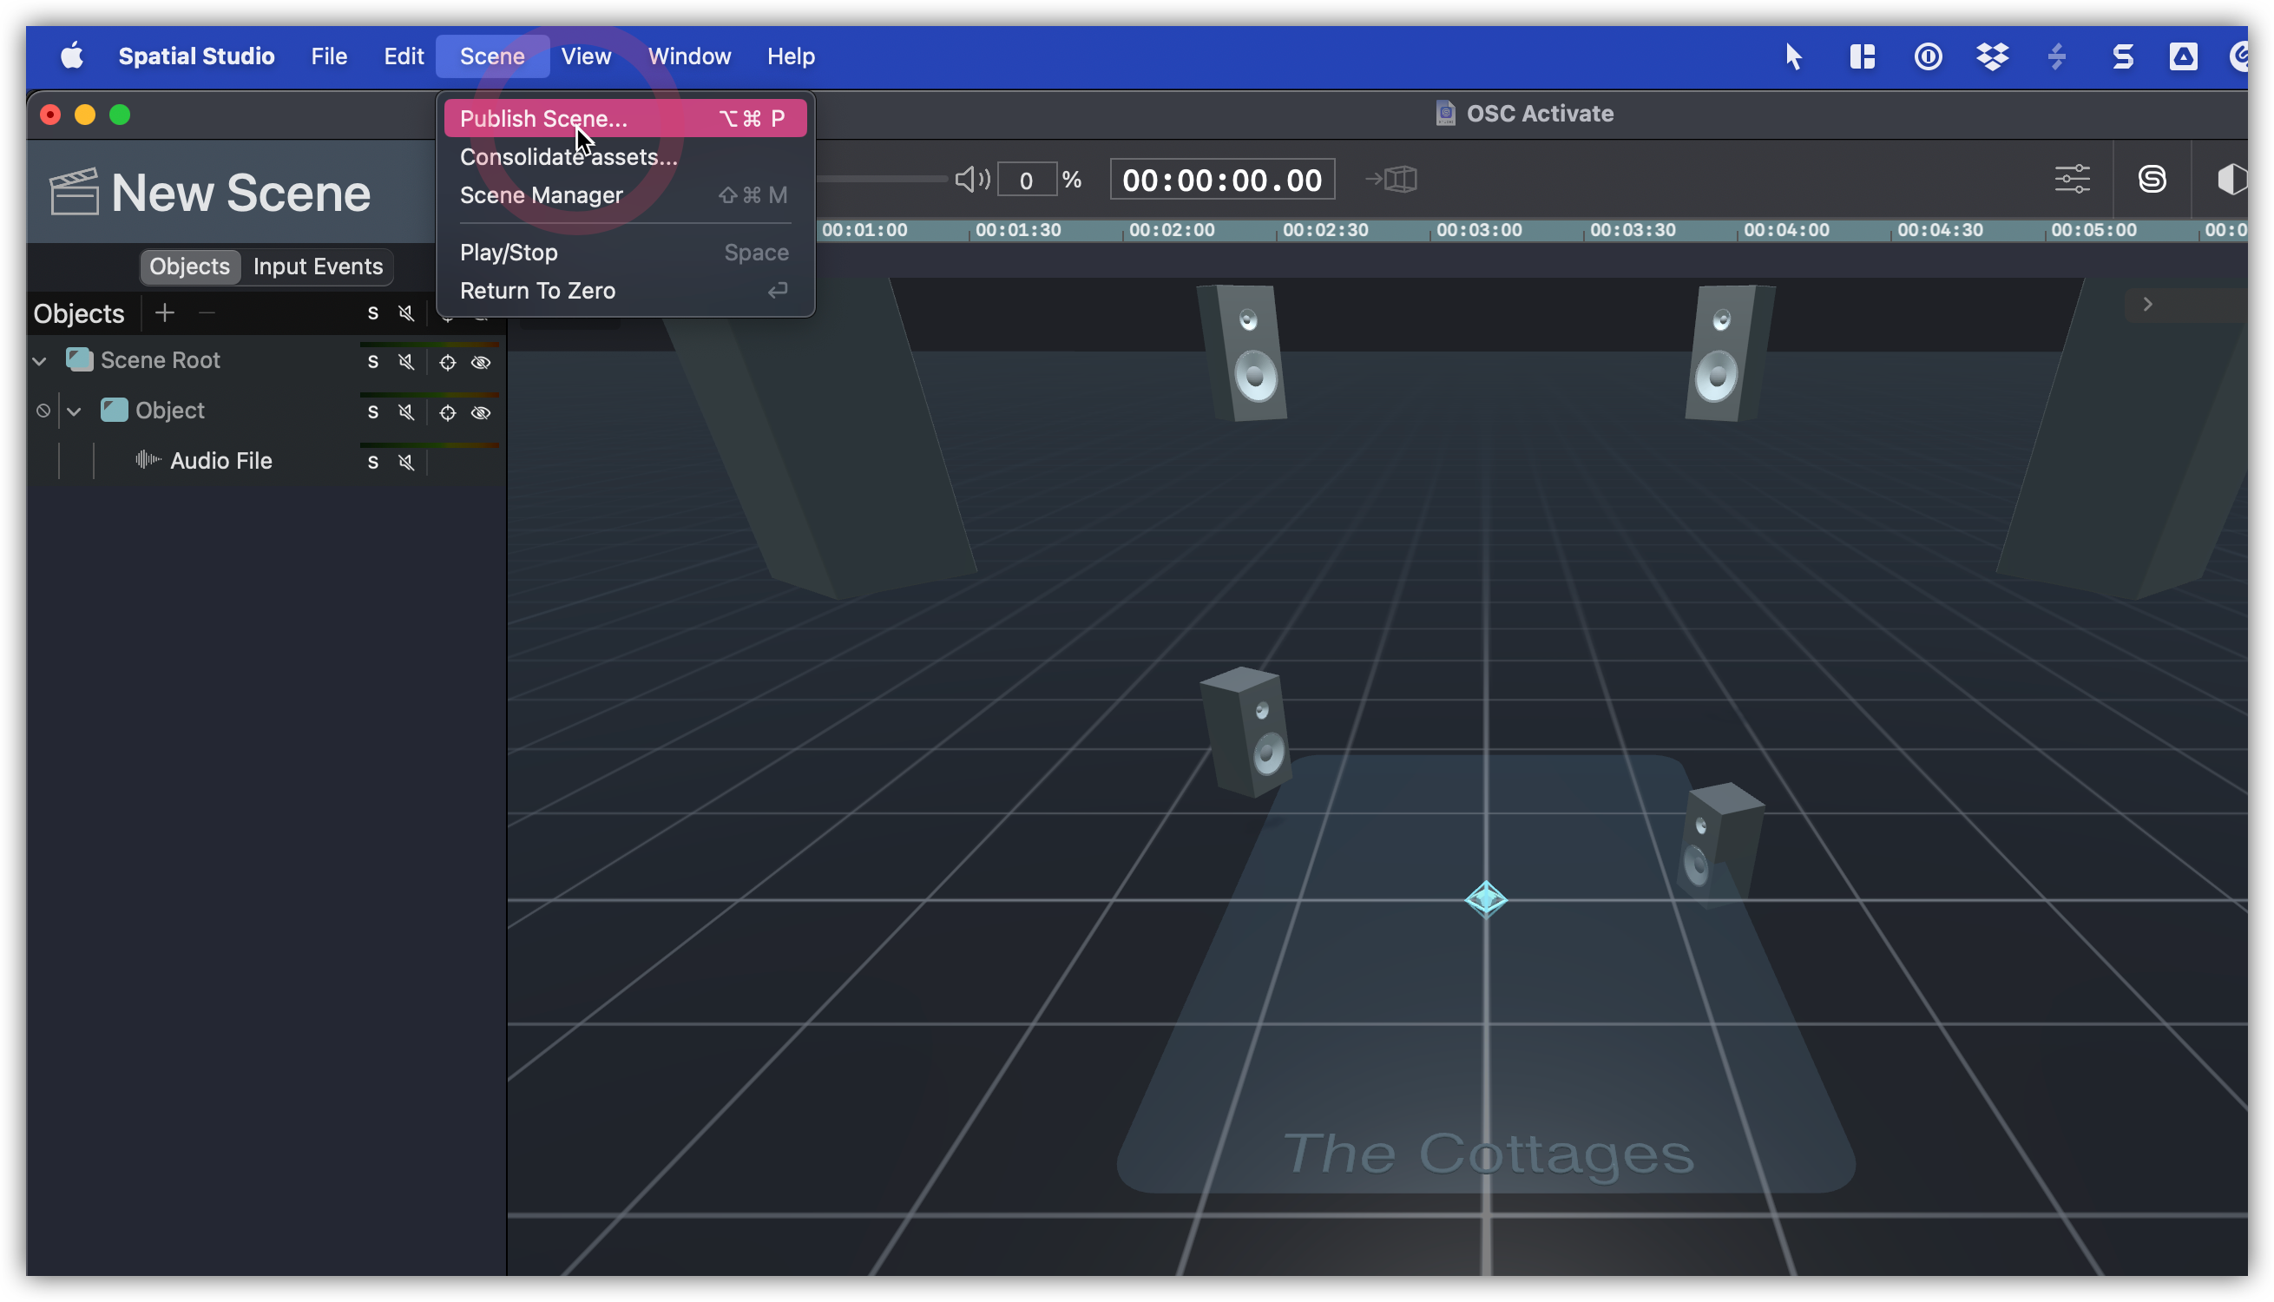Toggle global solo S in Objects header
The height and width of the screenshot is (1302, 2274).
pyautogui.click(x=372, y=313)
